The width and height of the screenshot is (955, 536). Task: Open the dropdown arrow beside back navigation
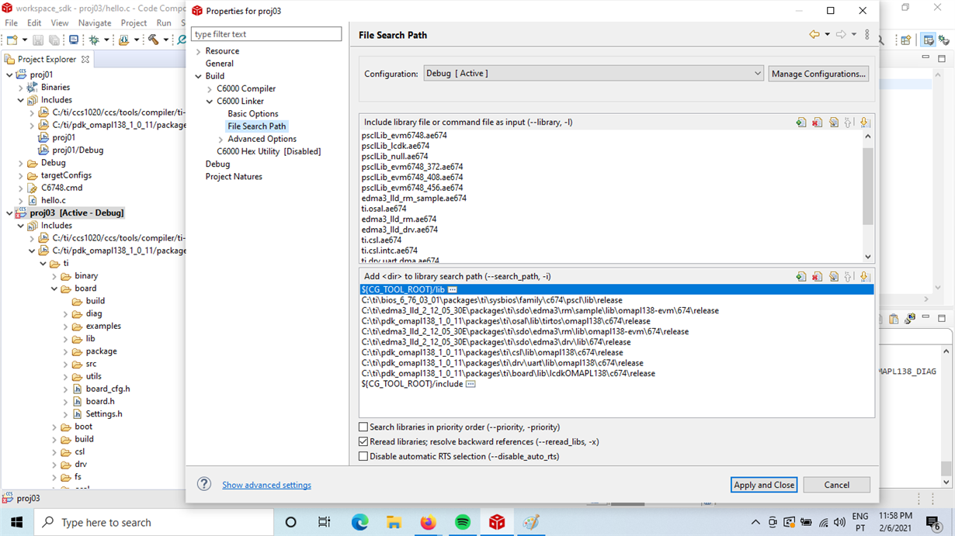(x=827, y=35)
